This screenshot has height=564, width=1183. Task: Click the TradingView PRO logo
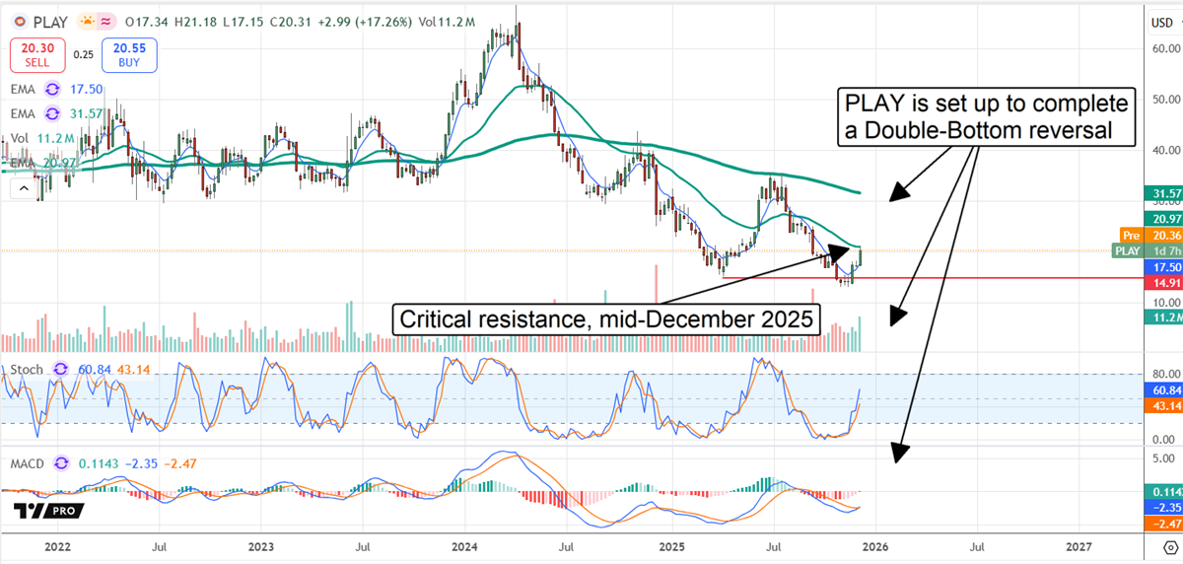point(47,510)
